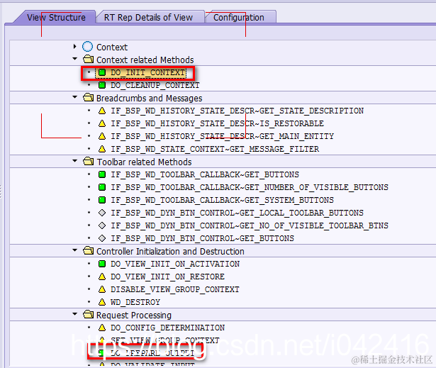Open the RT Rep Details of View tab
The image size is (436, 368).
148,17
